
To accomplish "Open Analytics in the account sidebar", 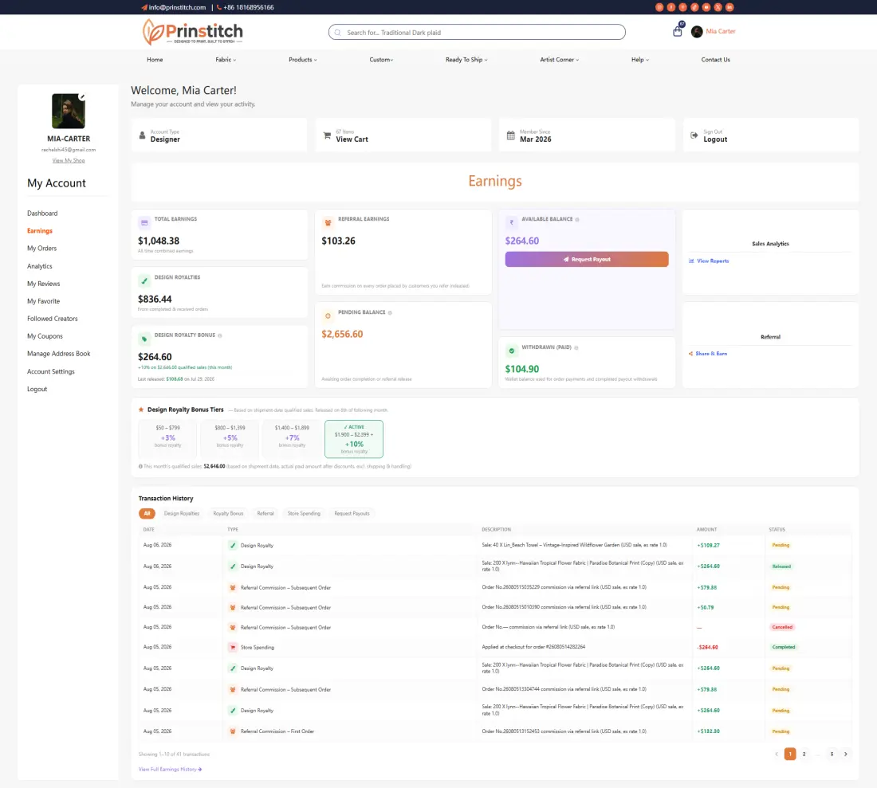I will (x=40, y=267).
